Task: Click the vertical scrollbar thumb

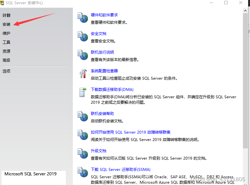Action: [245, 81]
